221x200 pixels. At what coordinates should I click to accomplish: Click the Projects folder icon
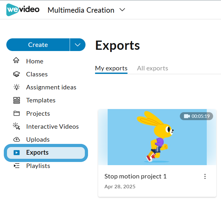coord(16,113)
